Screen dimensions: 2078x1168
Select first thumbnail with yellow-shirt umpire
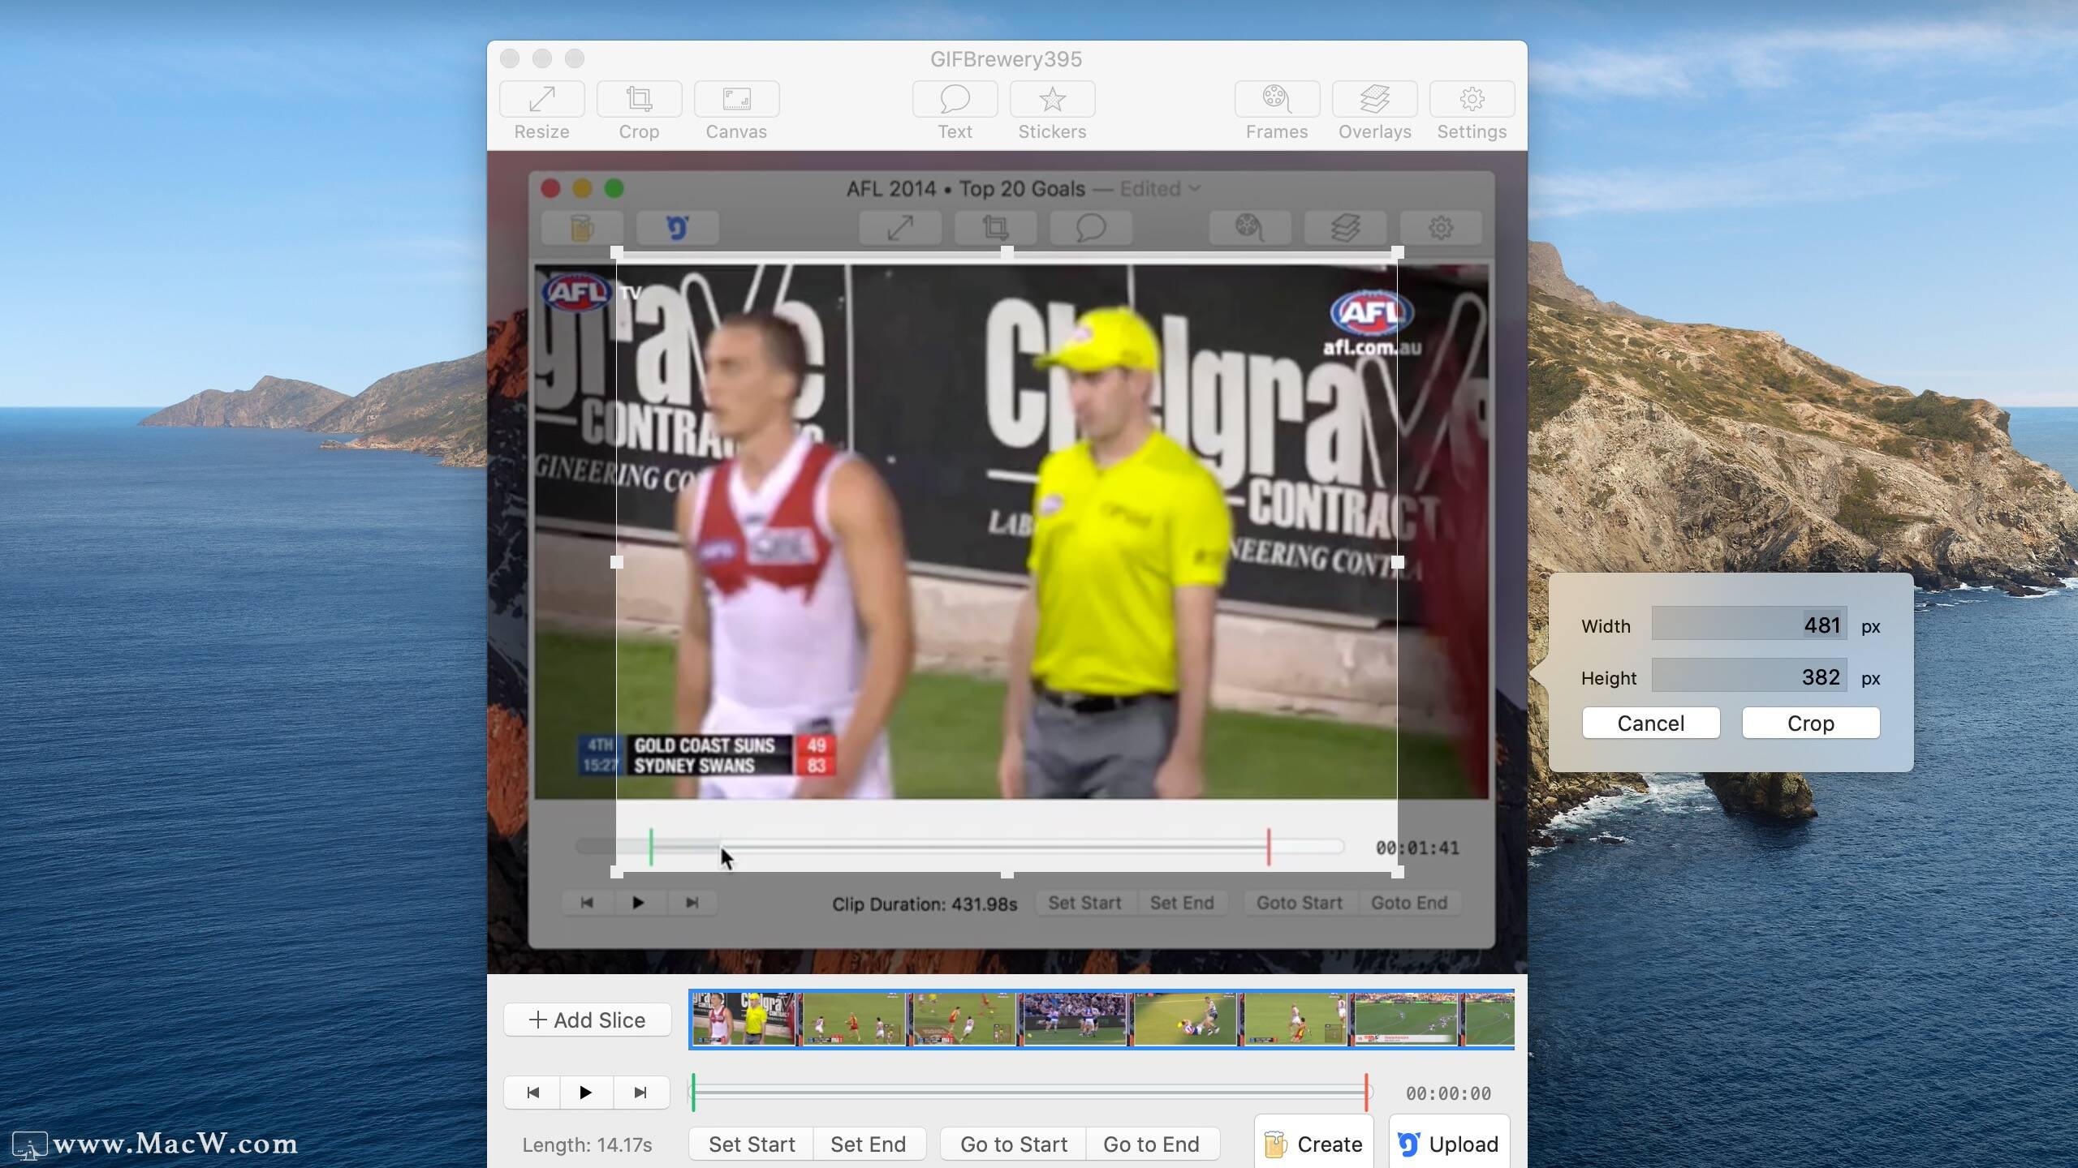coord(744,1019)
